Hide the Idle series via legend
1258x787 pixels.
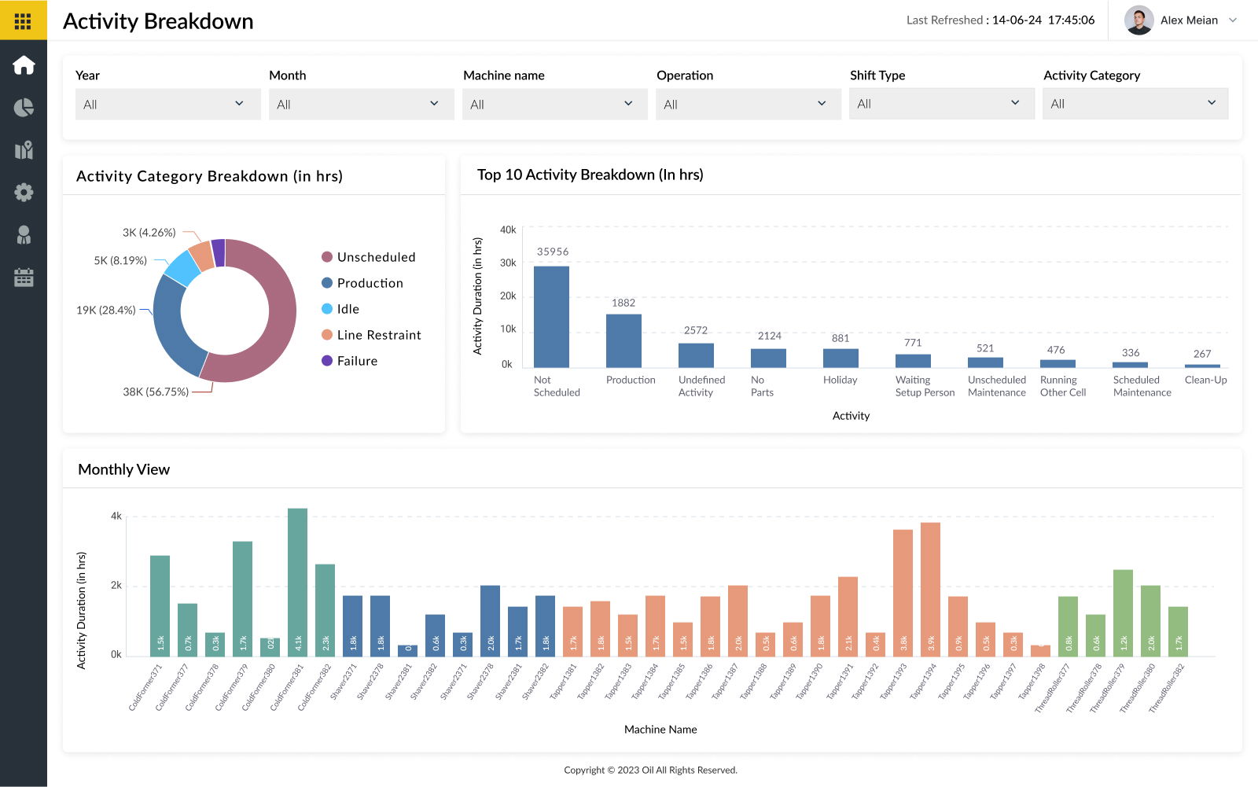[348, 309]
